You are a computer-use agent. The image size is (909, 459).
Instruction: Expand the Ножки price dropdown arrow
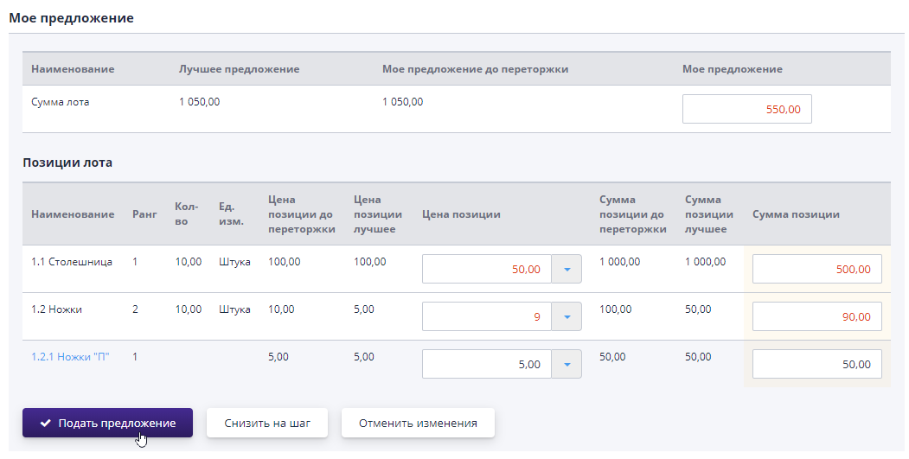click(567, 316)
